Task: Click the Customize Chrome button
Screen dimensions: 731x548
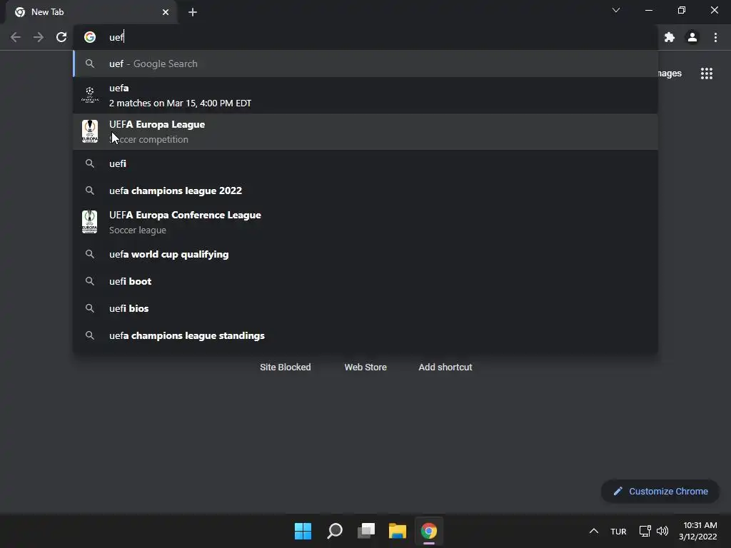Action: [x=660, y=491]
